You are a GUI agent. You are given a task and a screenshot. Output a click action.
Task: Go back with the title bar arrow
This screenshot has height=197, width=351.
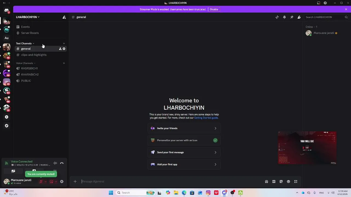(x=4, y=3)
